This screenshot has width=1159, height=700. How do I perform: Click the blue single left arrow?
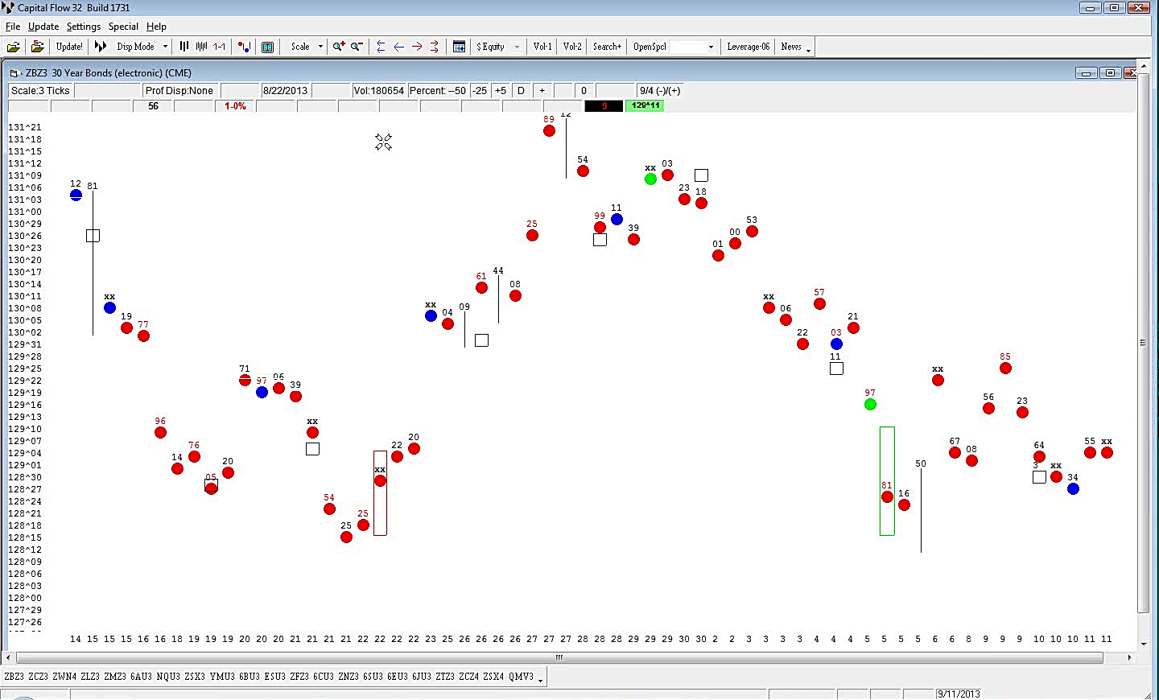point(398,47)
